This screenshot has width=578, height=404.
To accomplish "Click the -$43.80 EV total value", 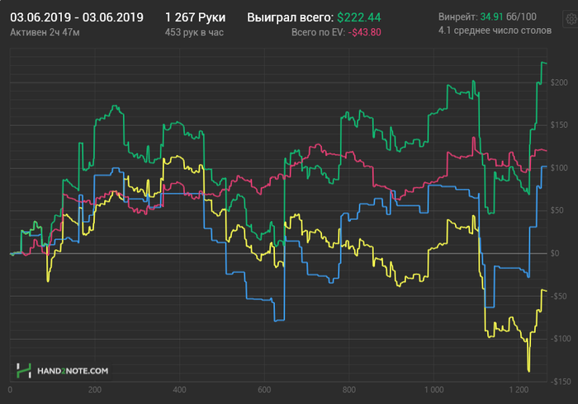I will (x=365, y=32).
